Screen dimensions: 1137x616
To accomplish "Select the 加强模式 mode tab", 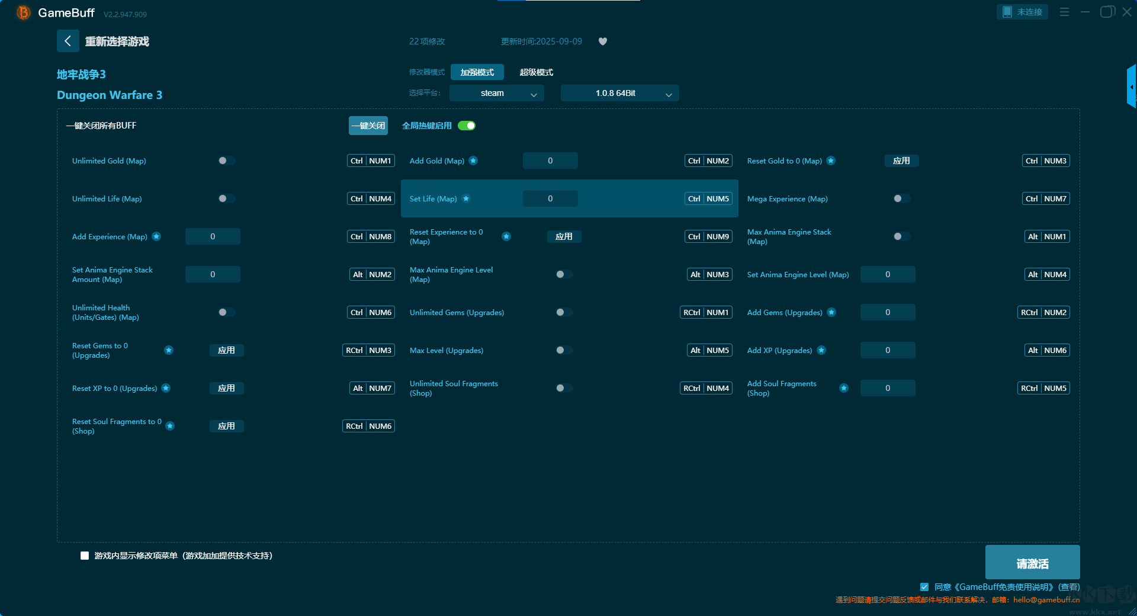I will (x=477, y=72).
